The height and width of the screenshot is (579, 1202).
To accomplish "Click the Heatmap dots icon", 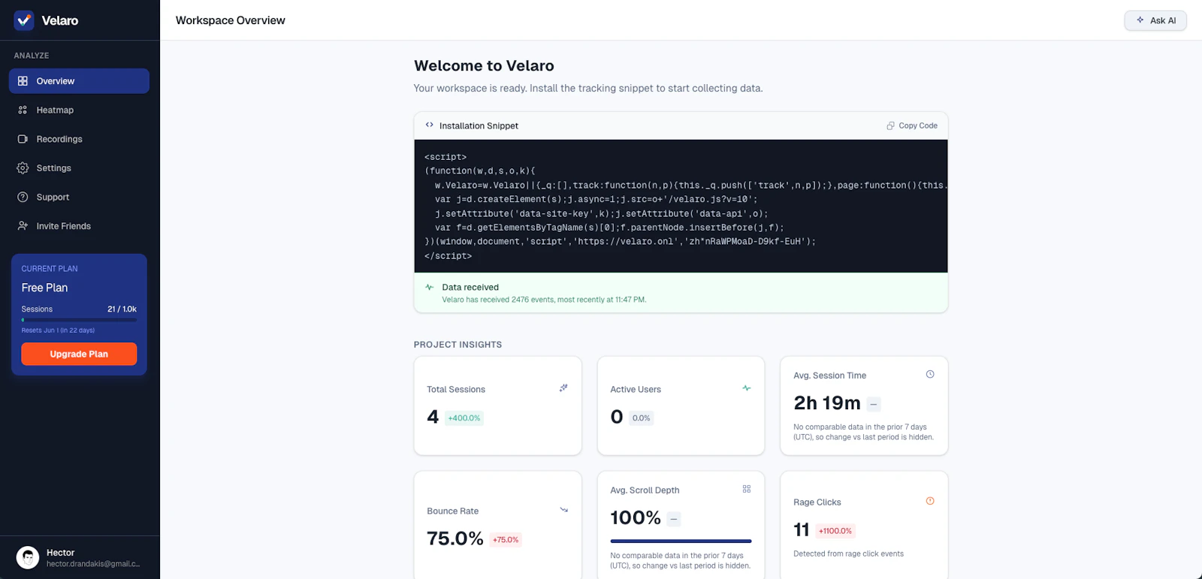I will click(x=23, y=110).
